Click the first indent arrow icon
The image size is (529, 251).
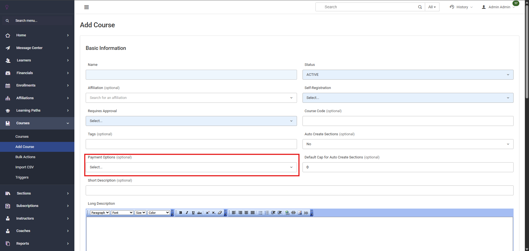pyautogui.click(x=273, y=213)
